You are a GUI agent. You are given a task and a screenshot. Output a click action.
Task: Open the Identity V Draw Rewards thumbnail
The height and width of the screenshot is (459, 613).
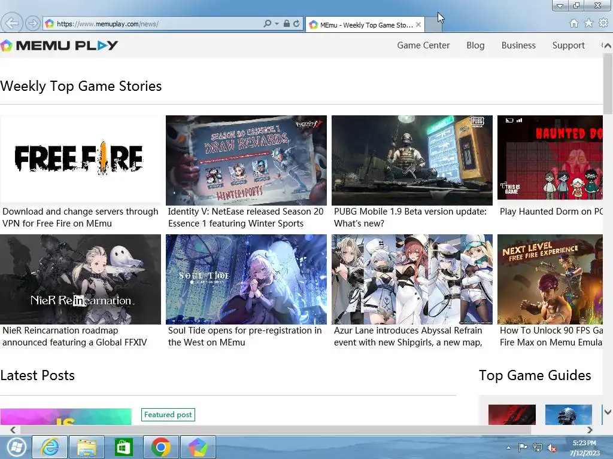(246, 160)
